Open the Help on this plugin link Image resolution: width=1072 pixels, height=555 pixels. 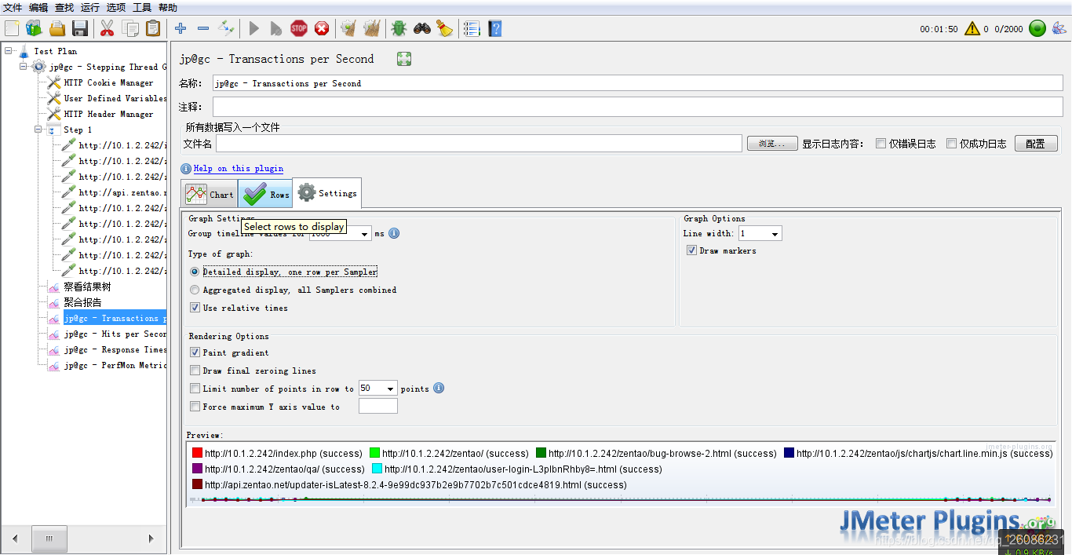(x=239, y=169)
